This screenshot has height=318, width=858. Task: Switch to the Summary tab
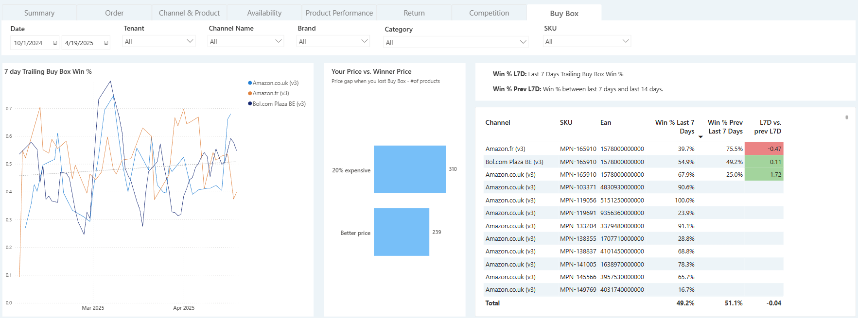click(39, 13)
